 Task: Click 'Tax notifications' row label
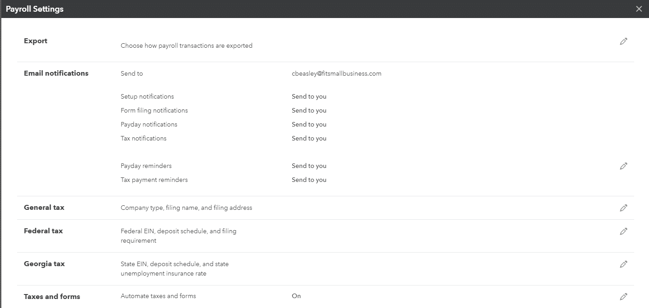pos(144,138)
